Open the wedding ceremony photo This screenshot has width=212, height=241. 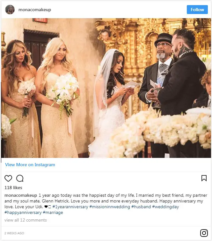click(106, 88)
